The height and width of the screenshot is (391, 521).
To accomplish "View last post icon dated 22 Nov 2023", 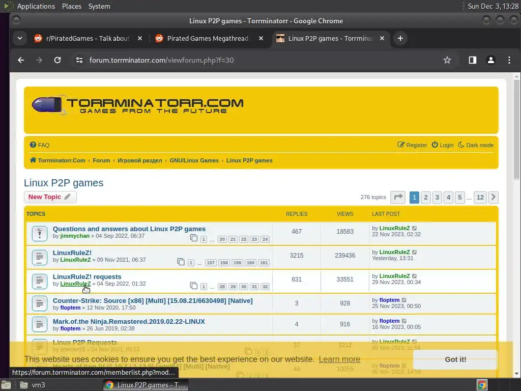I will click(414, 229).
